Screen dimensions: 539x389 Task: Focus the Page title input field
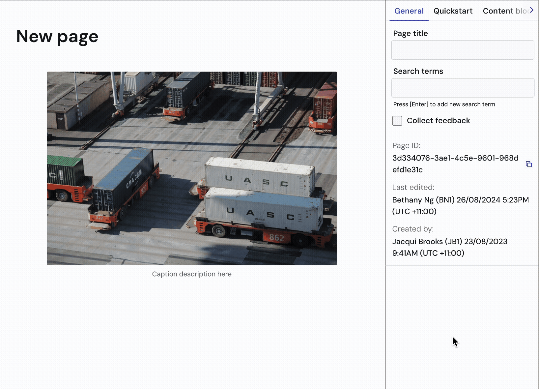coord(463,50)
